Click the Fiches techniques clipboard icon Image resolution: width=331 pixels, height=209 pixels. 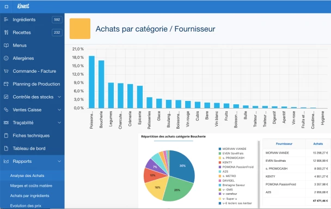(6, 136)
